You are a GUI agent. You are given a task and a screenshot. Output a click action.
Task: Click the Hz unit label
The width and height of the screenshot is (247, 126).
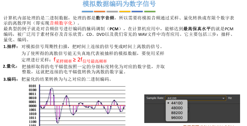click(230, 98)
